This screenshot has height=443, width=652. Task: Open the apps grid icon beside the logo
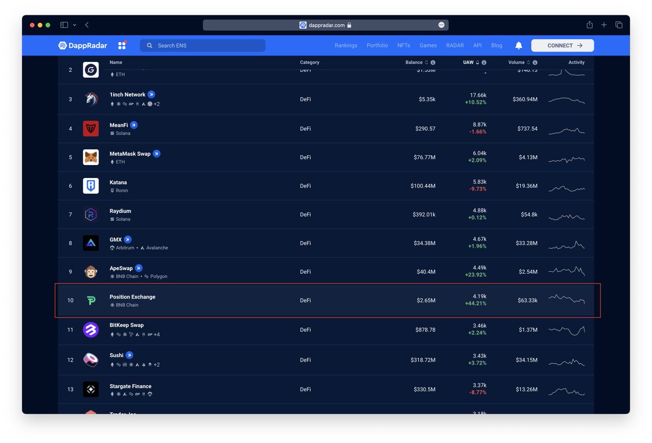click(x=122, y=45)
